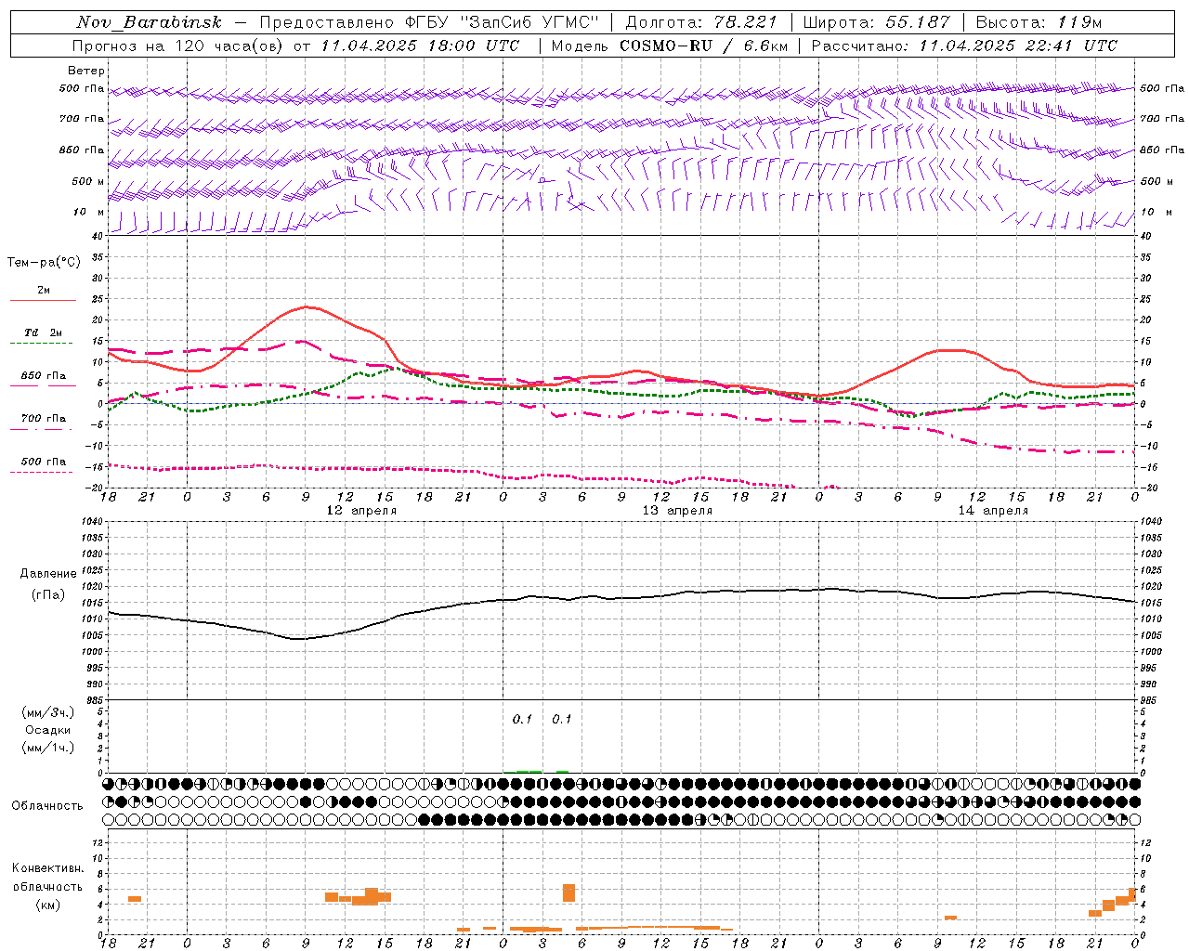This screenshot has width=1189, height=951.
Task: Click the 'Высота: 119м' elevation label
Action: tap(1039, 22)
